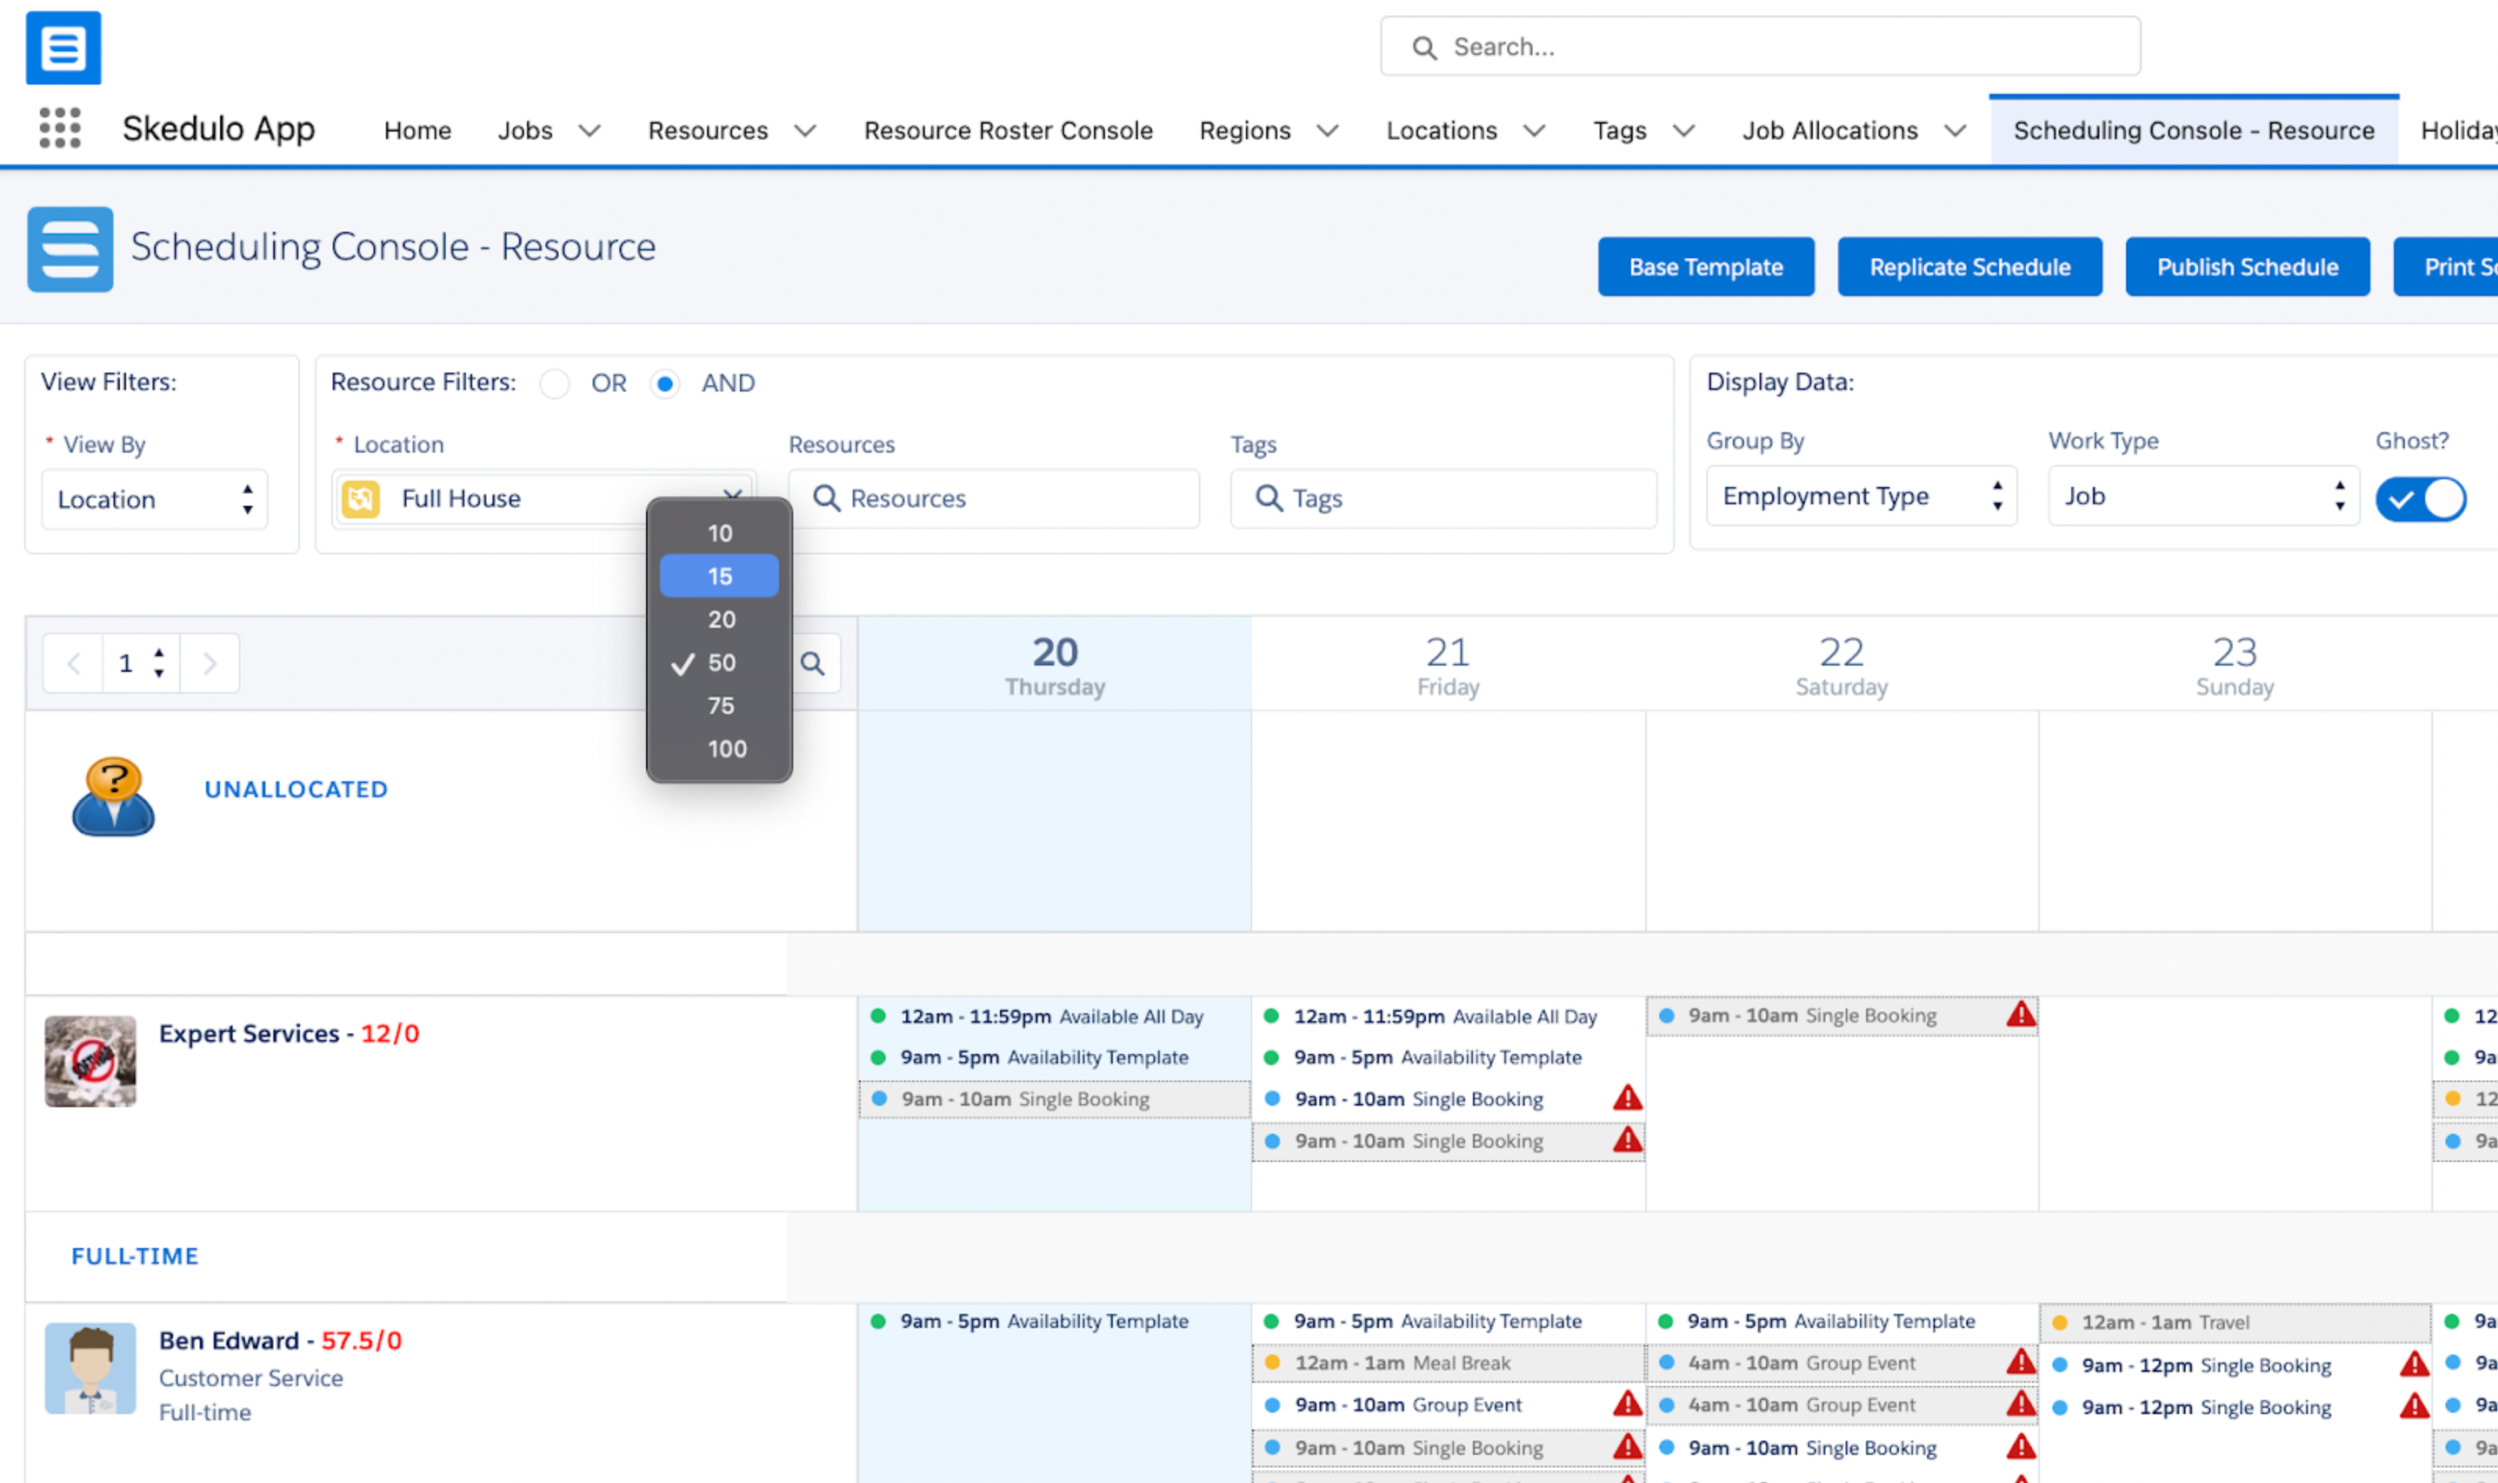Click the magnifier icon in the Tags field
Viewport: 2498px width, 1483px height.
(x=1269, y=498)
